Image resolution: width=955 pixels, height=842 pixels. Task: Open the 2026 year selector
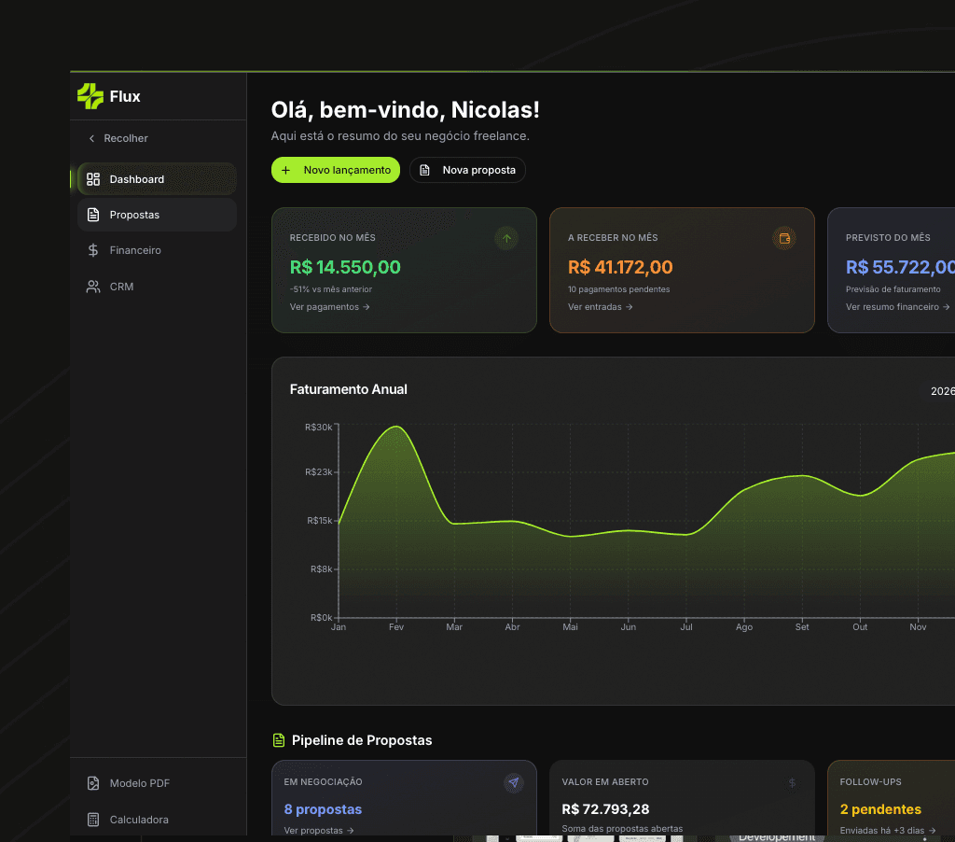942,391
